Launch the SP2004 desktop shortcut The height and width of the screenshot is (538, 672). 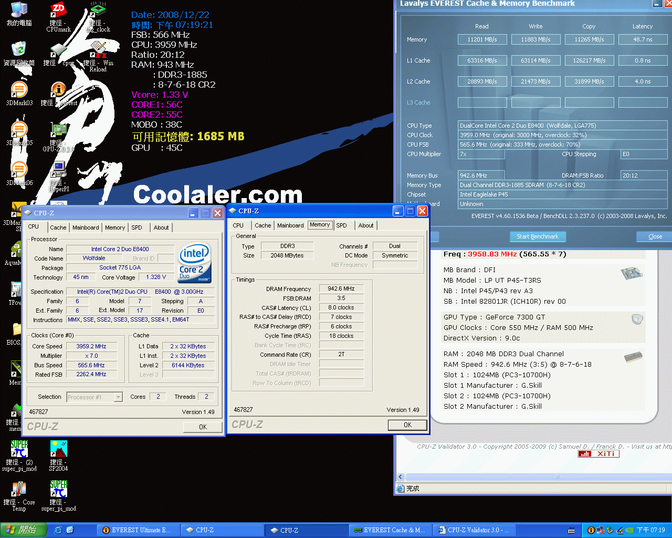click(x=58, y=455)
